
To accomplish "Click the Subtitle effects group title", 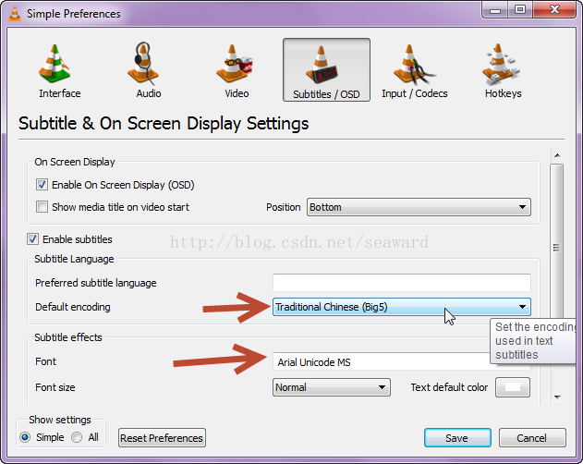I will tap(68, 337).
